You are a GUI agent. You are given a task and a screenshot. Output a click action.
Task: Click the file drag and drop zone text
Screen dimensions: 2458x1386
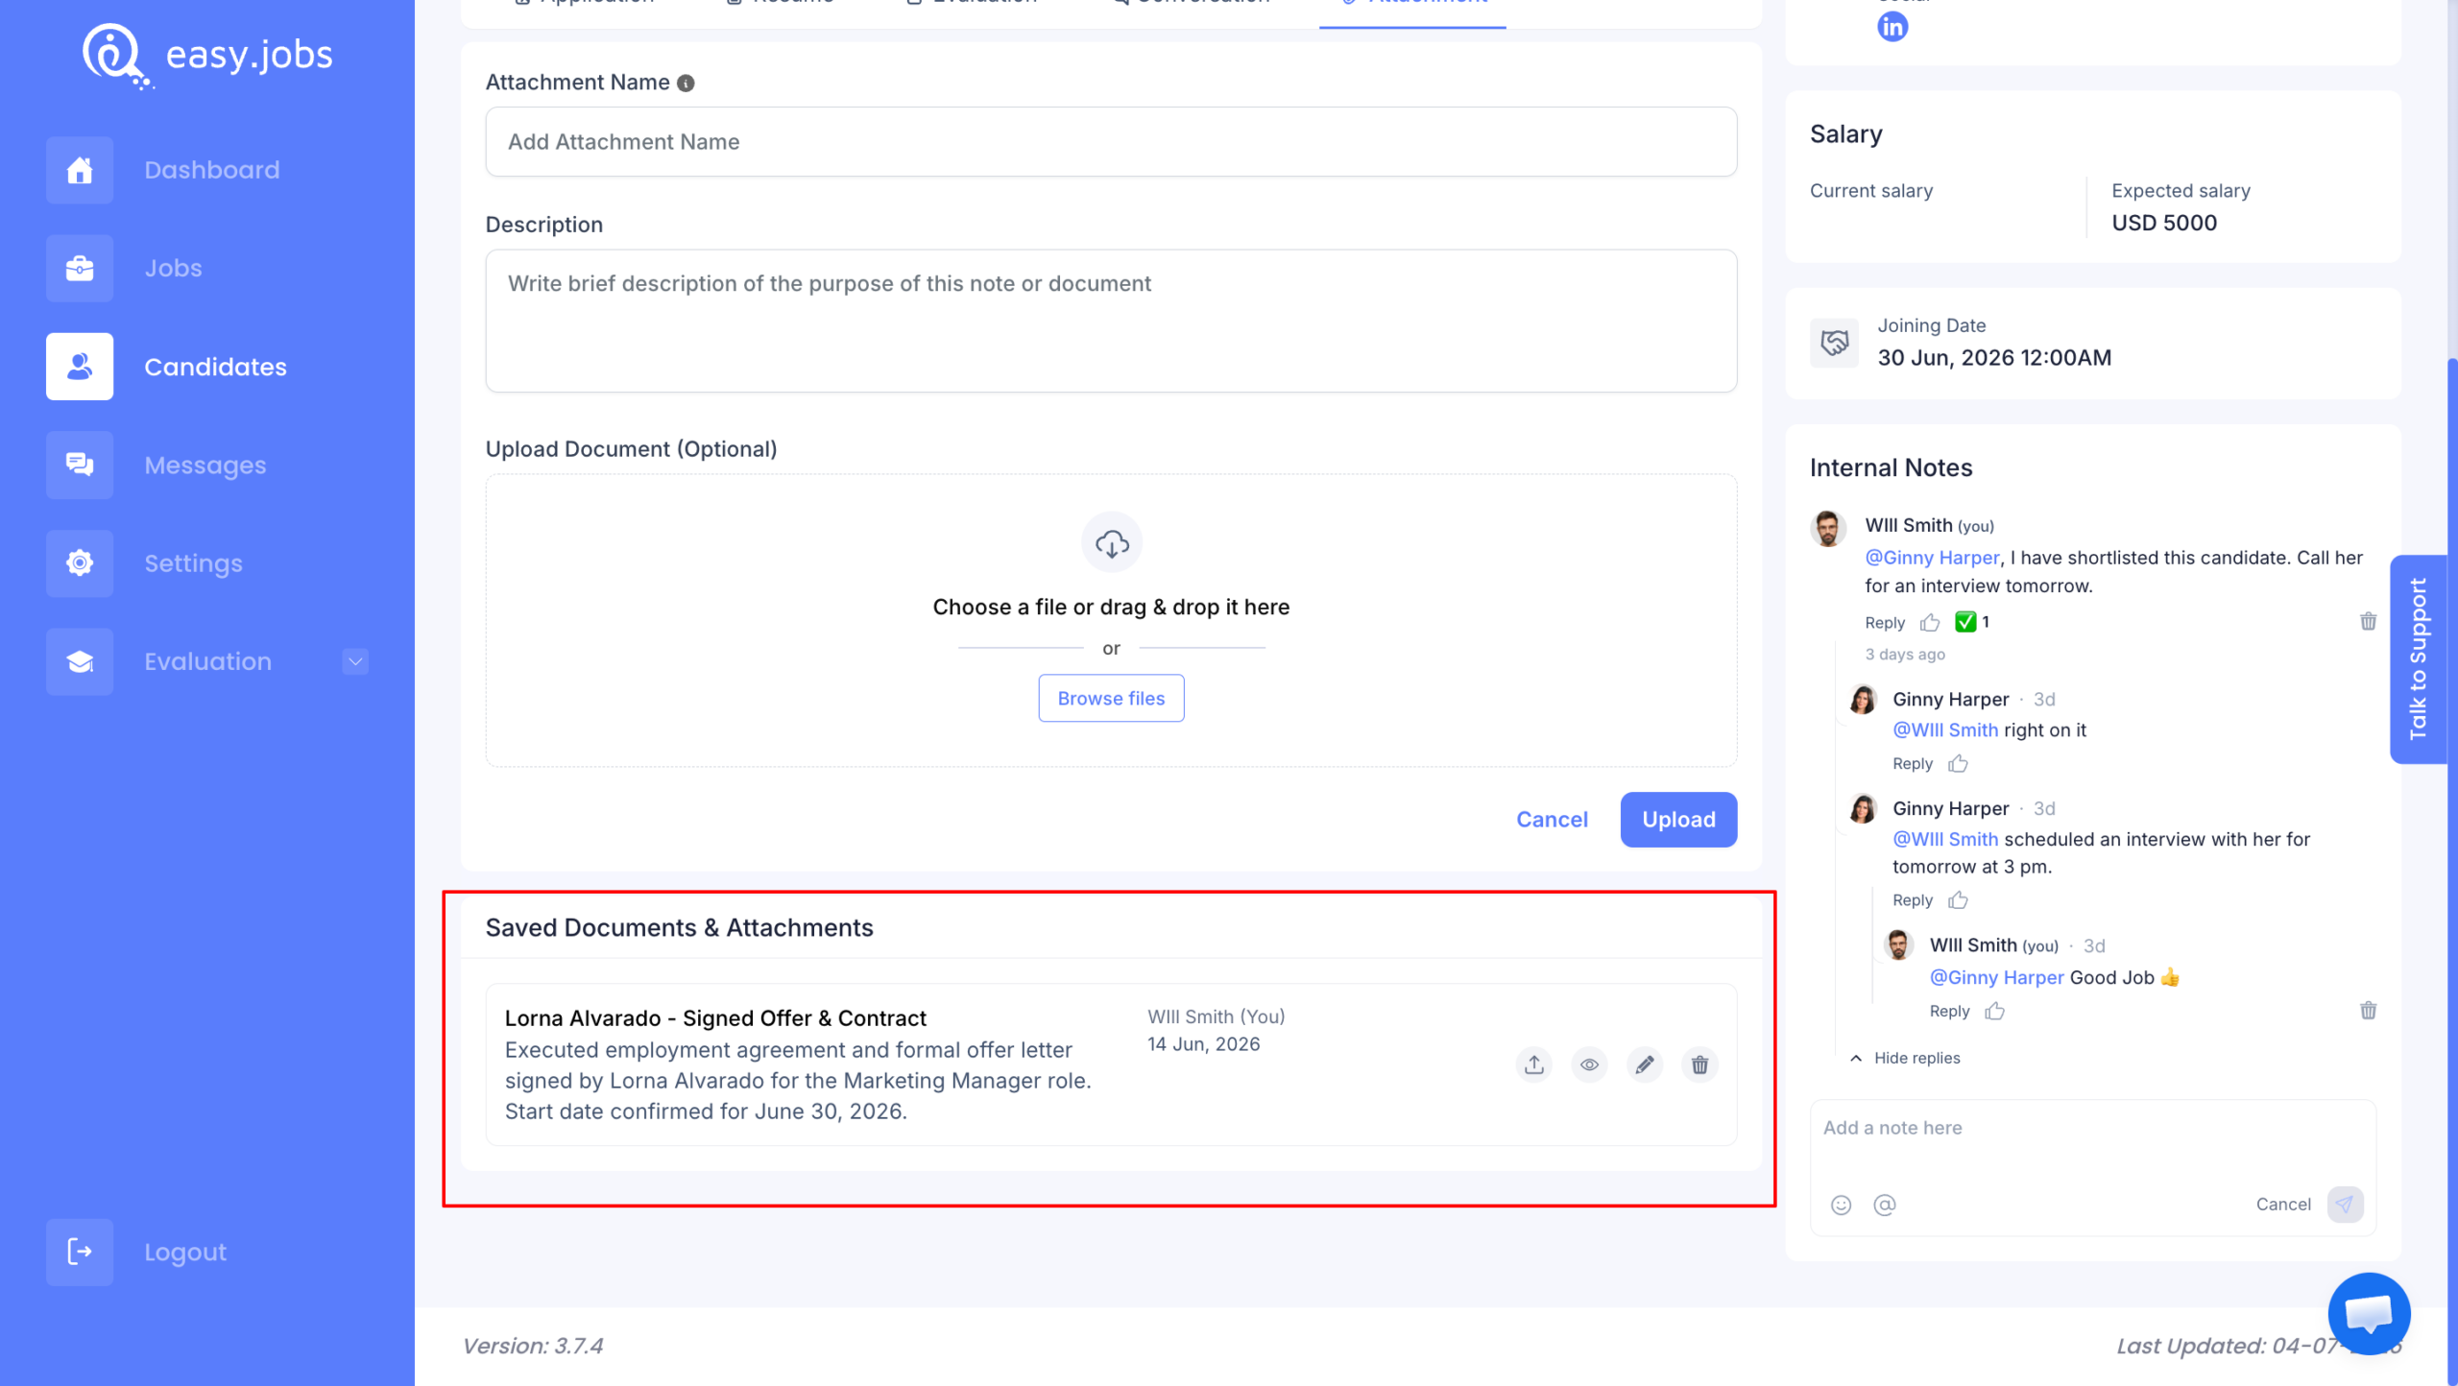click(1111, 607)
